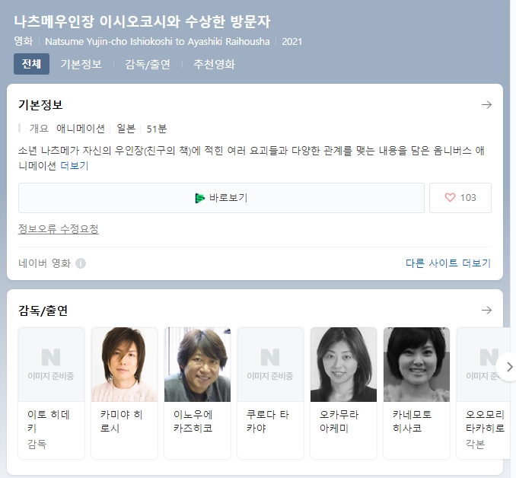
Task: Open 오카무라 아케미 photo thumbnail
Action: (343, 365)
